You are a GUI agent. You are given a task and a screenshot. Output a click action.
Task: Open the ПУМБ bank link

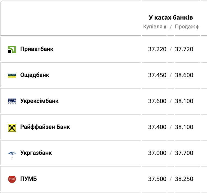click(x=28, y=179)
